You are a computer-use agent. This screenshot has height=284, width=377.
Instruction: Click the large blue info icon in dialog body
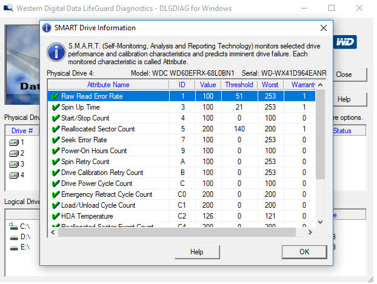pos(56,52)
